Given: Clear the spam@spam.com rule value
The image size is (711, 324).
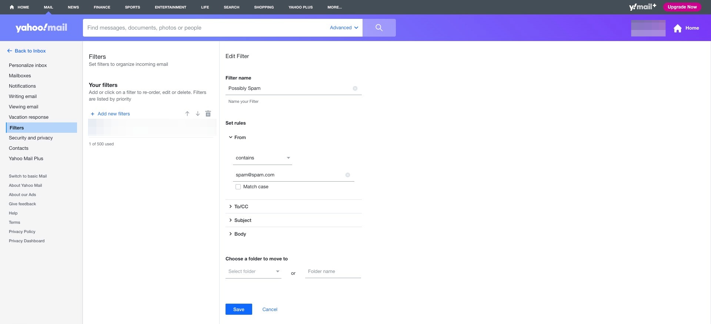Looking at the screenshot, I should 347,175.
